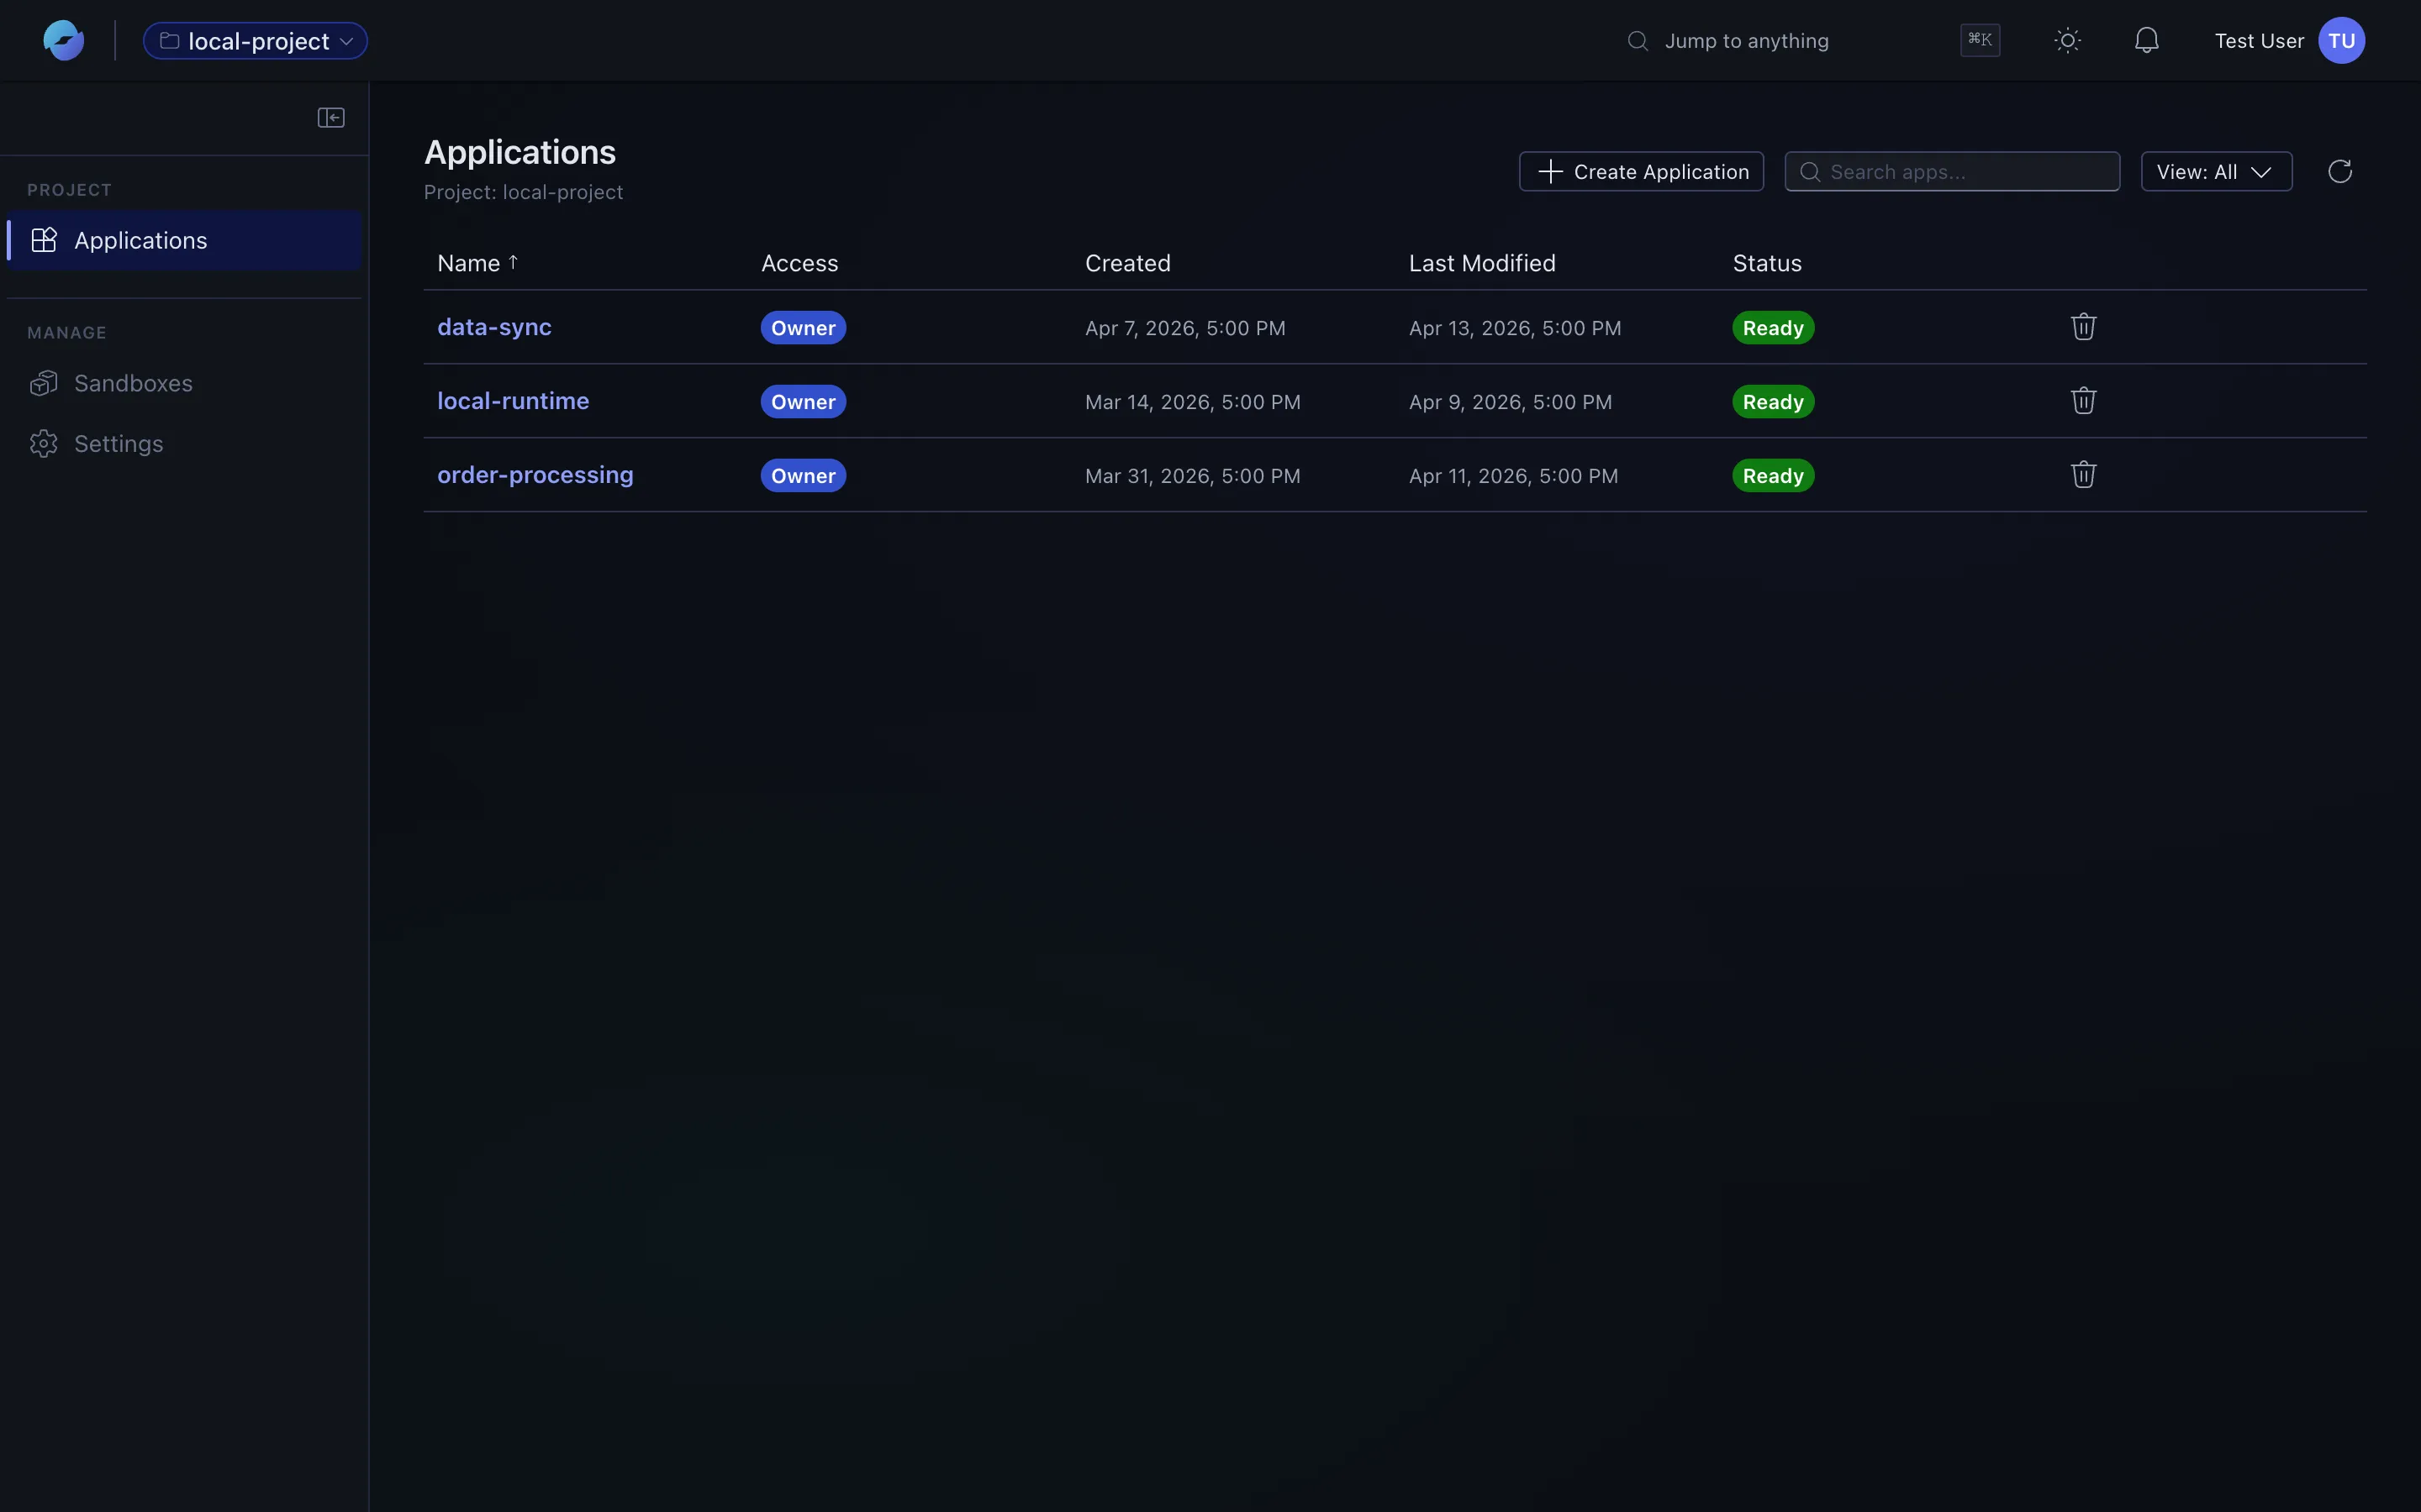Click Ready status of data-sync
Image resolution: width=2421 pixels, height=1512 pixels.
coord(1773,328)
